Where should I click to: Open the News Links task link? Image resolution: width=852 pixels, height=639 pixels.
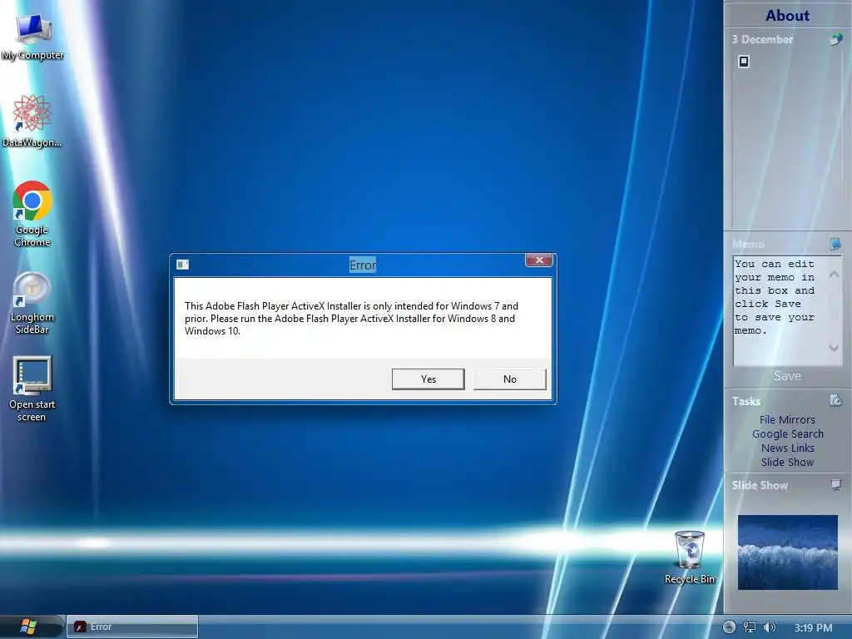(787, 448)
